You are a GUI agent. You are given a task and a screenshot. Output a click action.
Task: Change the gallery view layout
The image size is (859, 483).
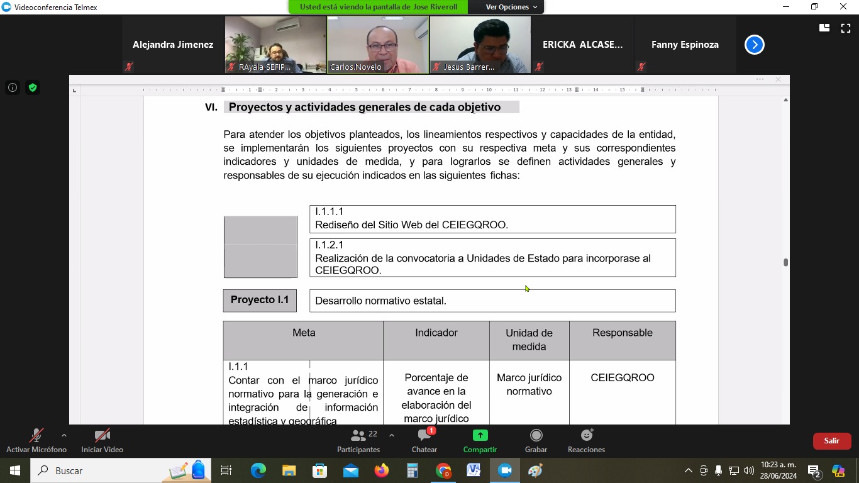click(824, 28)
